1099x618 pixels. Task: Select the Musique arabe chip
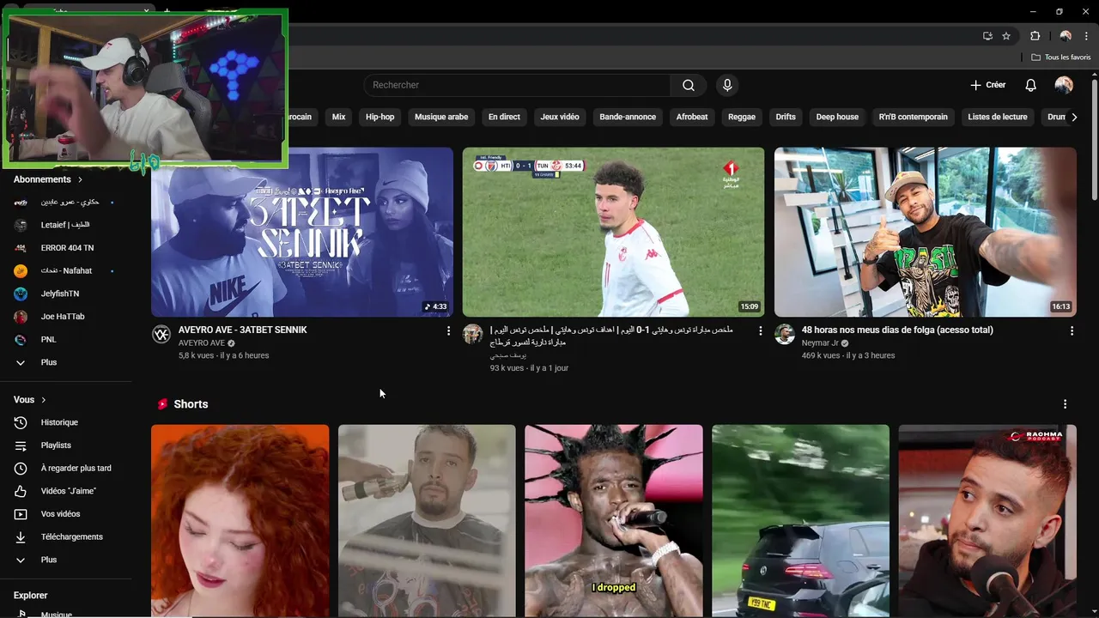coord(441,117)
